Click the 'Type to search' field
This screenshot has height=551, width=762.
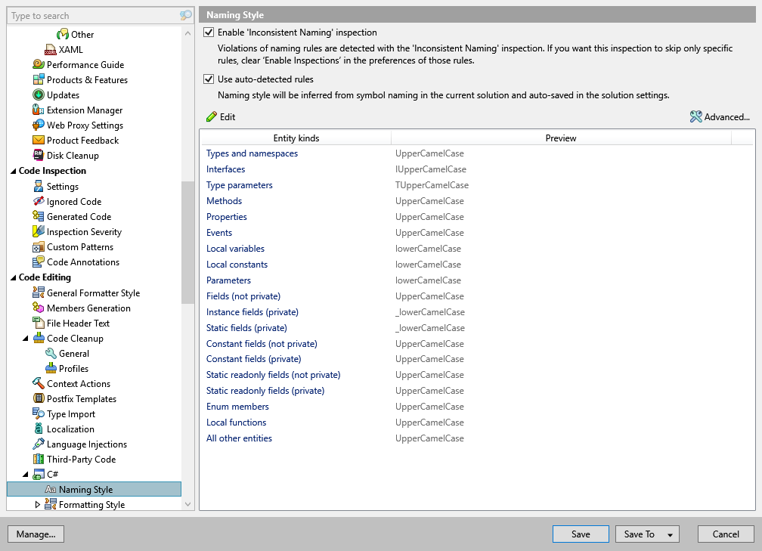click(91, 15)
